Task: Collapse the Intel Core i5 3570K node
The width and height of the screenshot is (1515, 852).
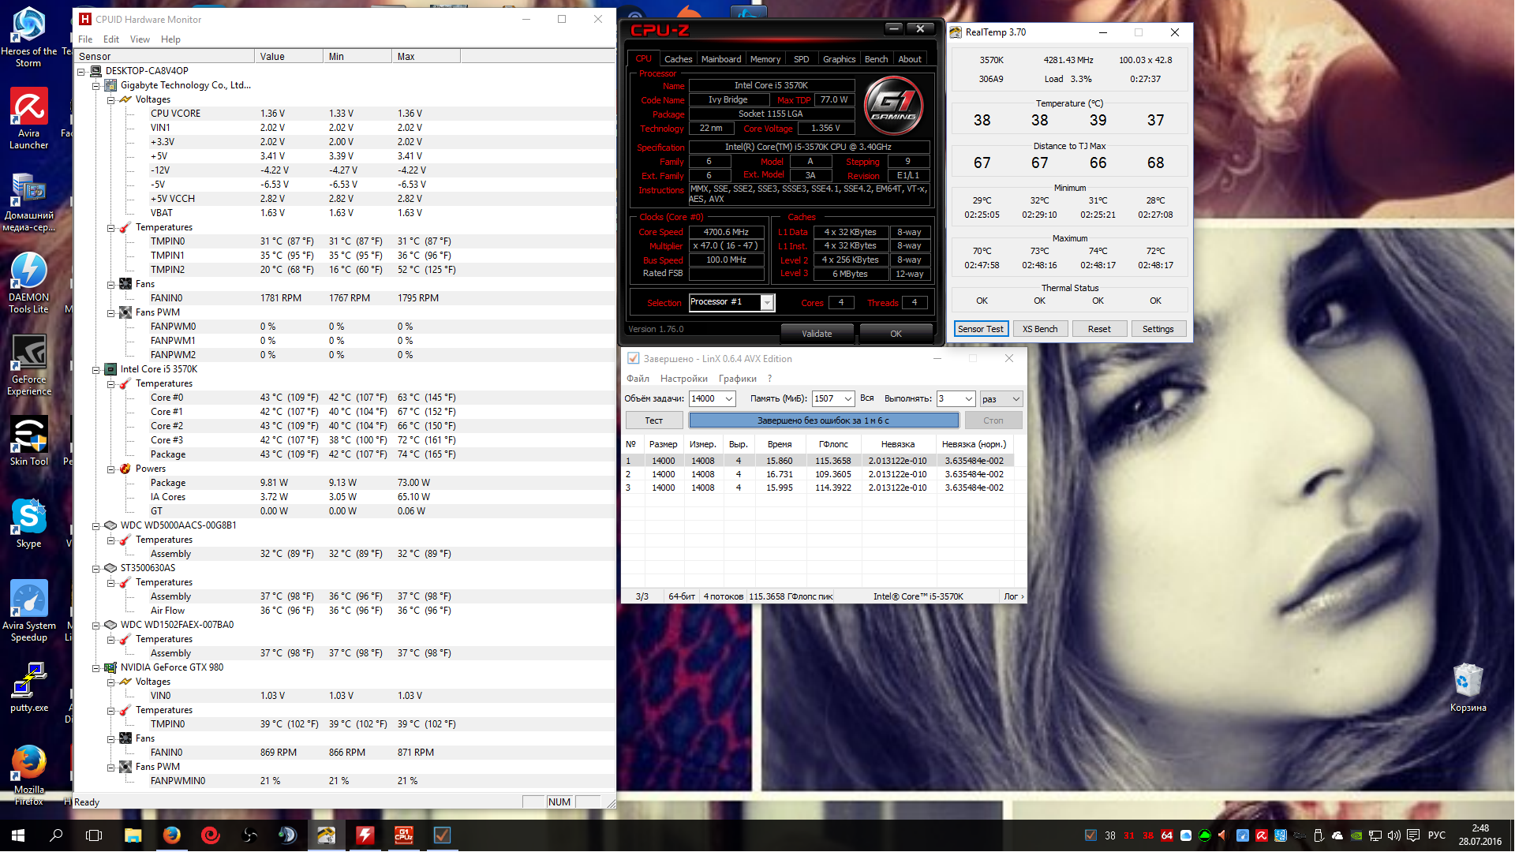Action: pos(96,369)
